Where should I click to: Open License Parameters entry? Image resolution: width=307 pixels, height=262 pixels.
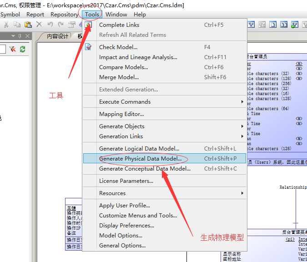(x=165, y=181)
